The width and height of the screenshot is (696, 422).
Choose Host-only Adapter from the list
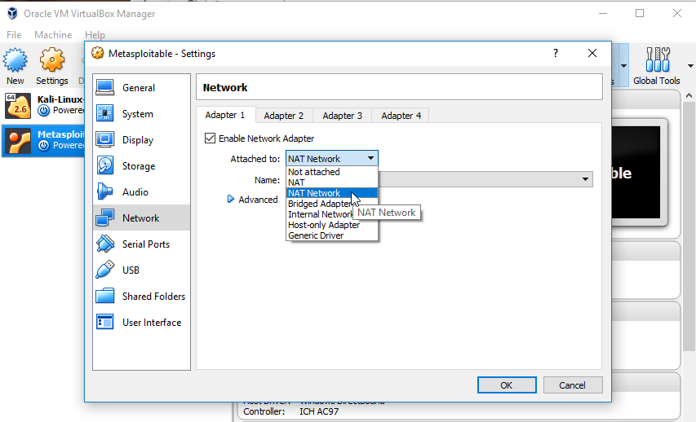[x=324, y=225]
